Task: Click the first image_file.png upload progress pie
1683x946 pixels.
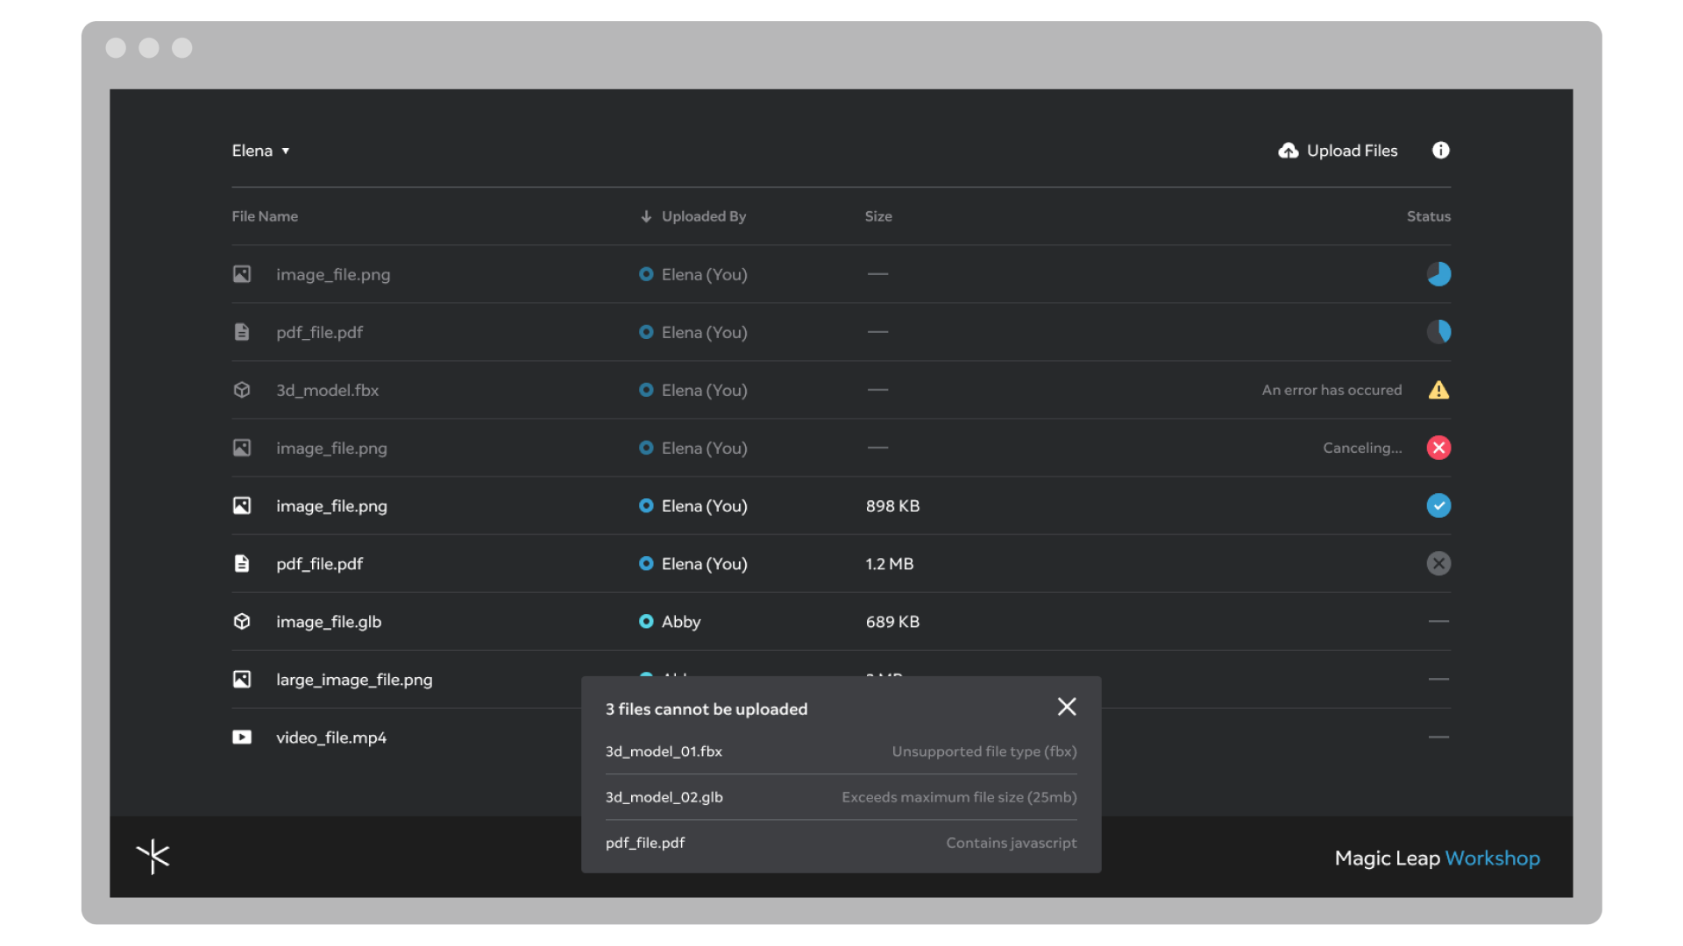Action: tap(1438, 274)
